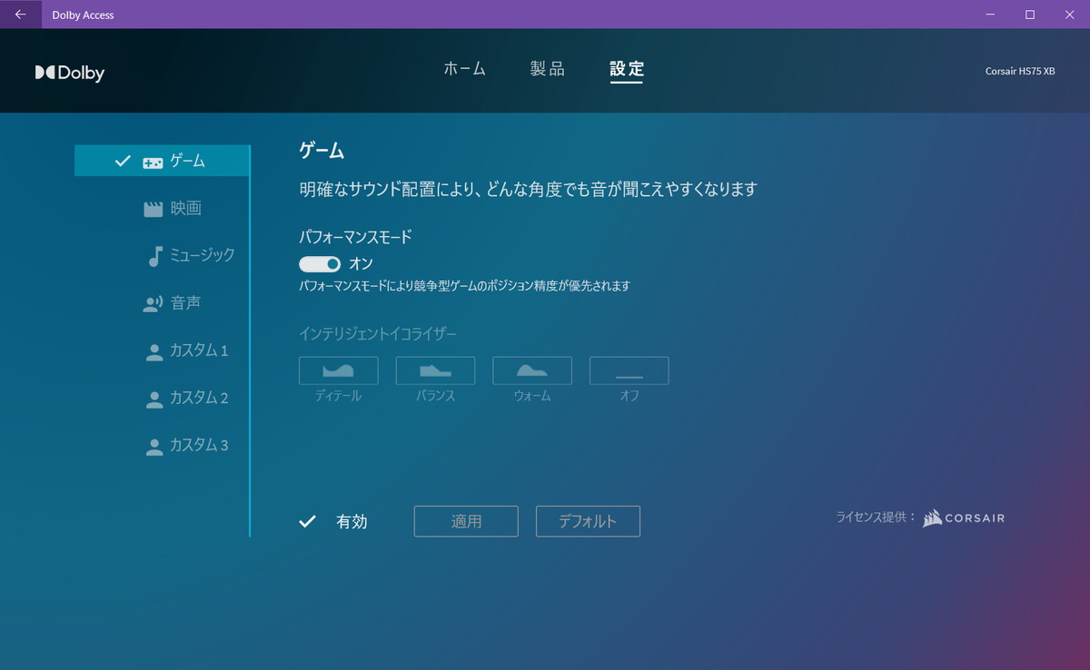Select the カスタム 1 profile
The image size is (1090, 670).
(162, 350)
